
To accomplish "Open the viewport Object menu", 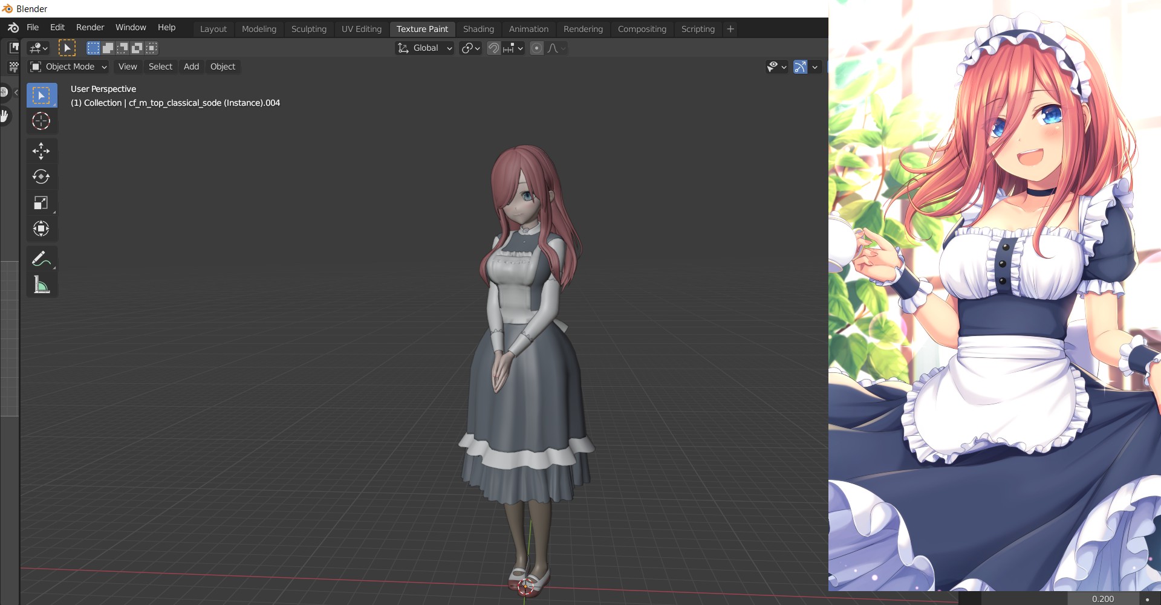I will [223, 66].
